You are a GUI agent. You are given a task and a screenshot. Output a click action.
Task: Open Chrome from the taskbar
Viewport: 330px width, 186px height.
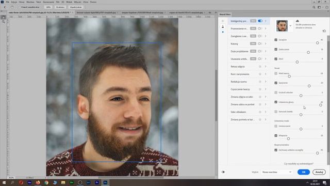pos(46,182)
